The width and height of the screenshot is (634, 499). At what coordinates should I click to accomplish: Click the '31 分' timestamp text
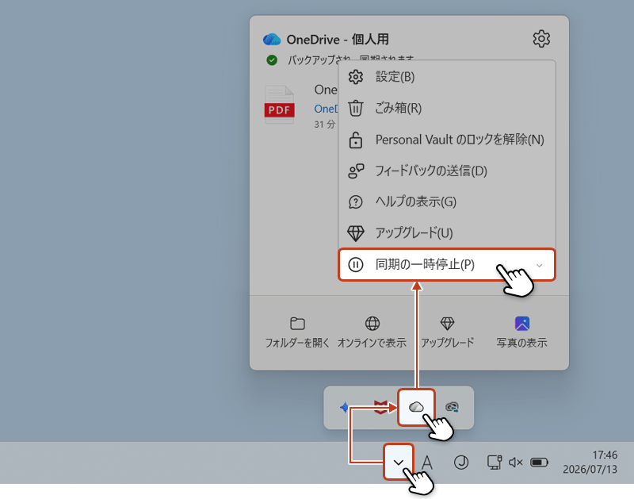(325, 125)
